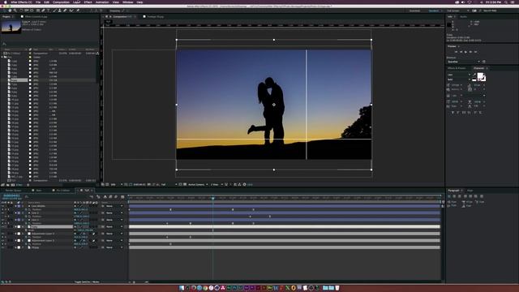Click the timeline current time display
Image resolution: width=519 pixels, height=292 pixels.
tap(11, 196)
